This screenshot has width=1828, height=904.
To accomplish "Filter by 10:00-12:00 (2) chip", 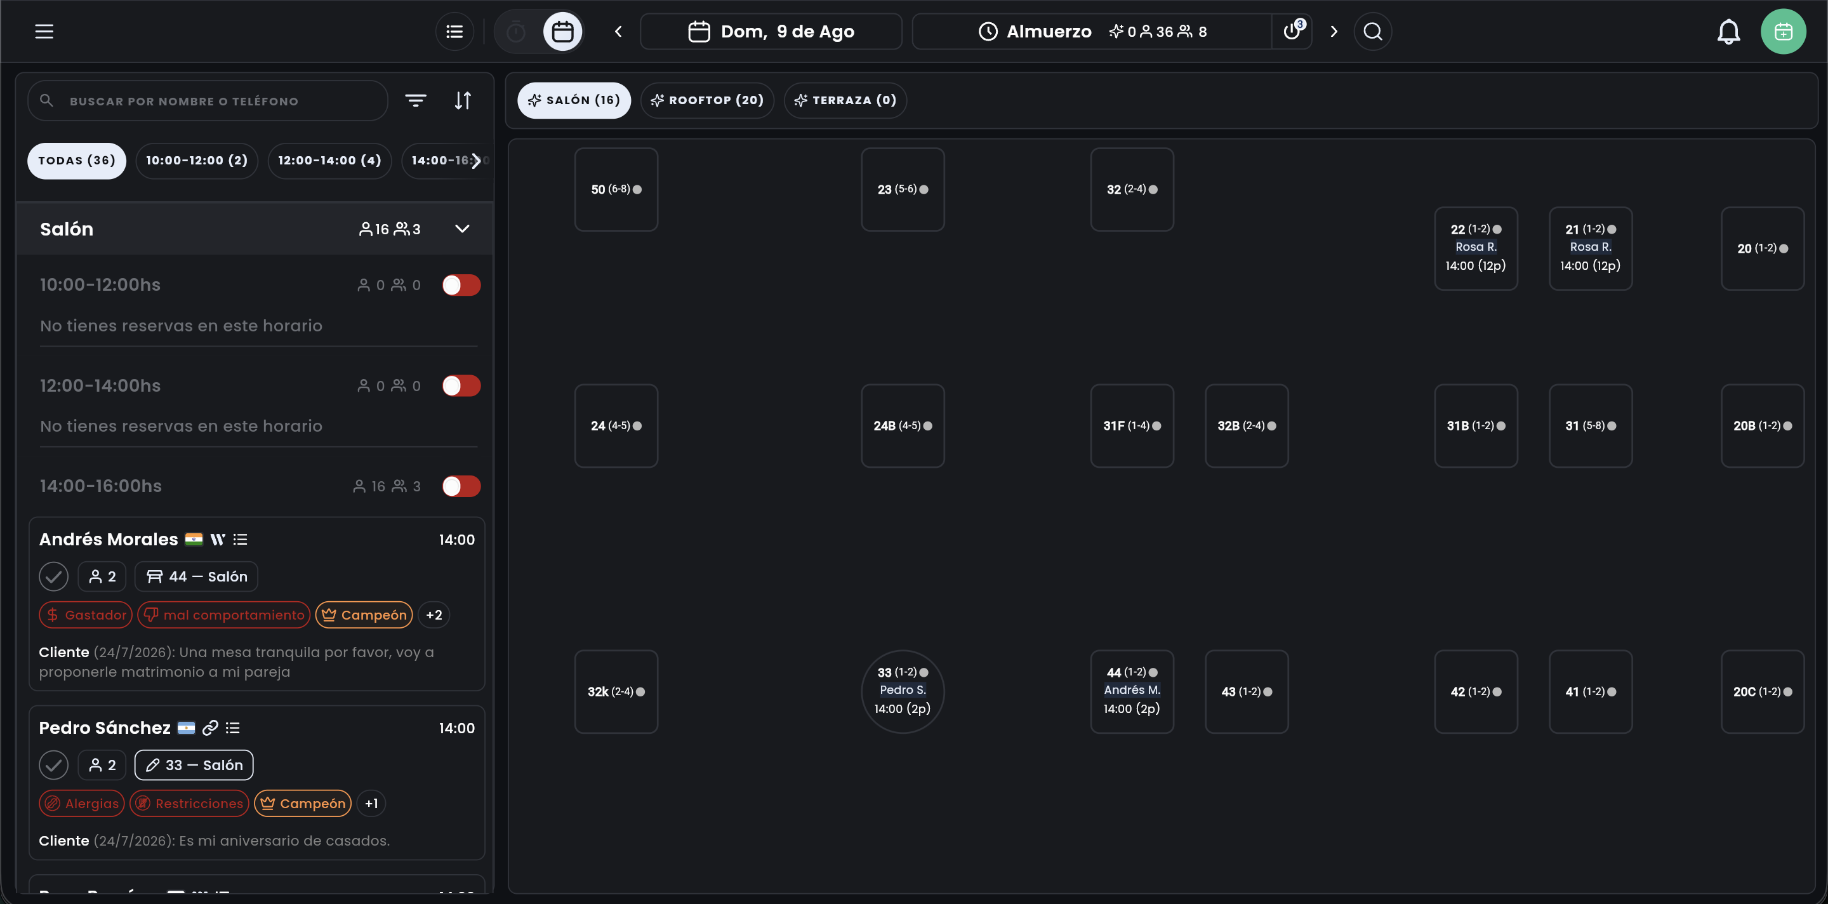I will tap(197, 161).
